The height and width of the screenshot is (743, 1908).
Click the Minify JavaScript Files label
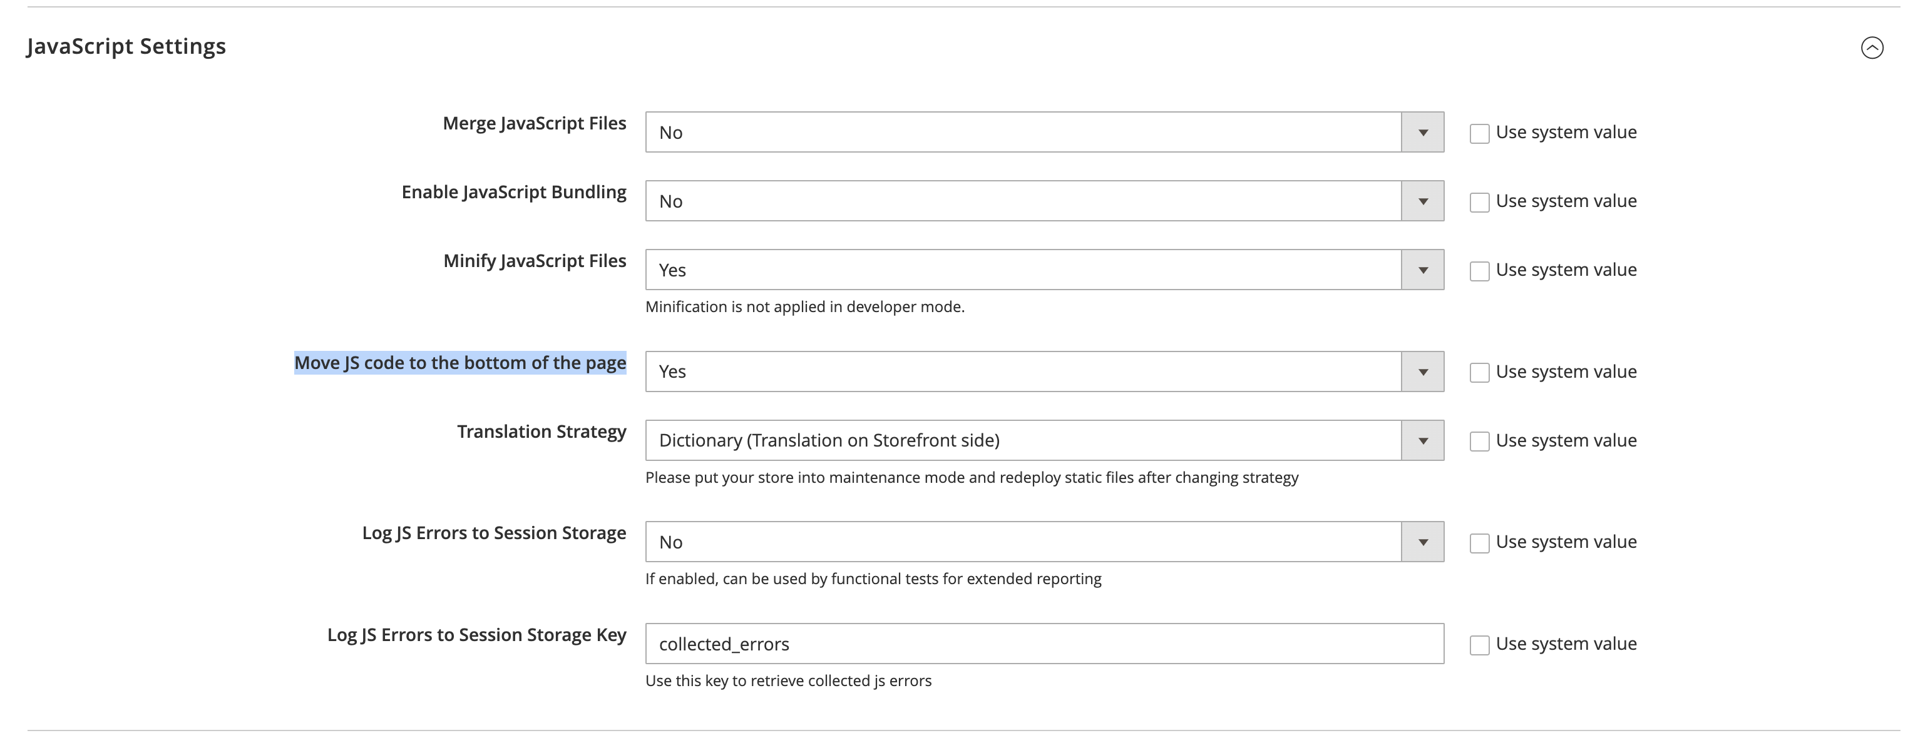(x=534, y=261)
